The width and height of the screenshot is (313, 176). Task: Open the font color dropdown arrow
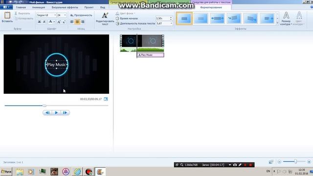[54, 22]
